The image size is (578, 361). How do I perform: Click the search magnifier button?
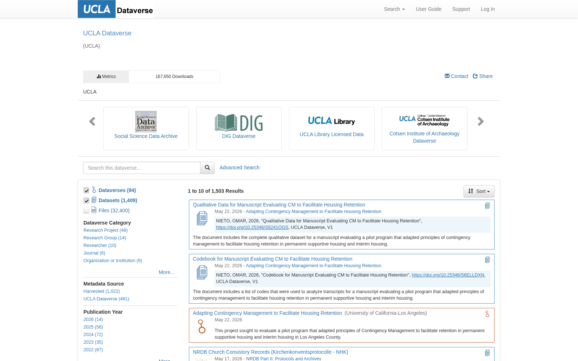[207, 168]
